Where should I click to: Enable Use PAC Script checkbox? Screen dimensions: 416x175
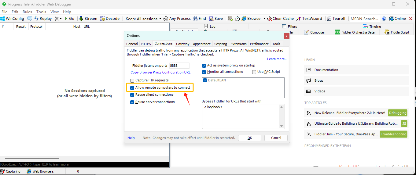pyautogui.click(x=254, y=72)
